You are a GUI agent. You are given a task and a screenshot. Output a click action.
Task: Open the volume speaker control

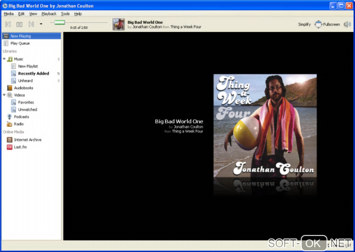coord(347,24)
